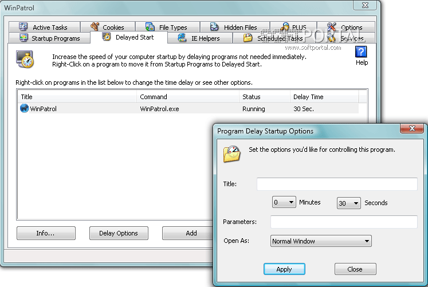
Task: Open the Open As Normal Window dropdown
Action: coord(321,241)
